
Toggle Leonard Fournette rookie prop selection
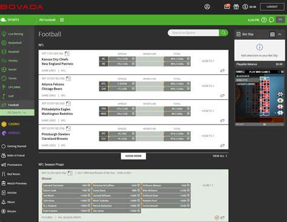coord(66,185)
